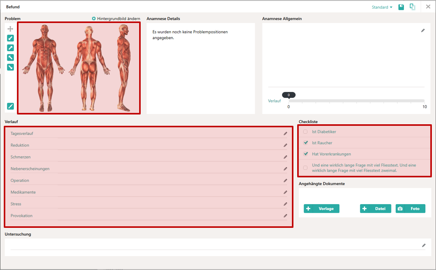The width and height of the screenshot is (436, 270).
Task: Click the Datei button to attach a file
Action: [375, 209]
